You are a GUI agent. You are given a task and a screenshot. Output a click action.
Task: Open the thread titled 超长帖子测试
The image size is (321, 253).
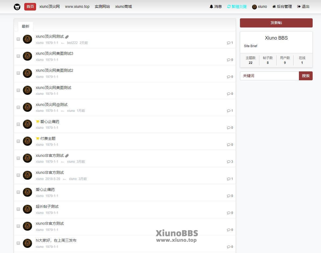pyautogui.click(x=47, y=206)
